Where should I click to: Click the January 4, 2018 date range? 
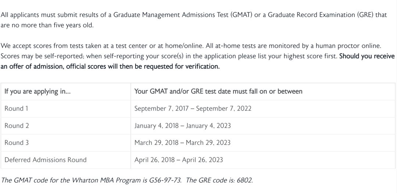pos(183,126)
